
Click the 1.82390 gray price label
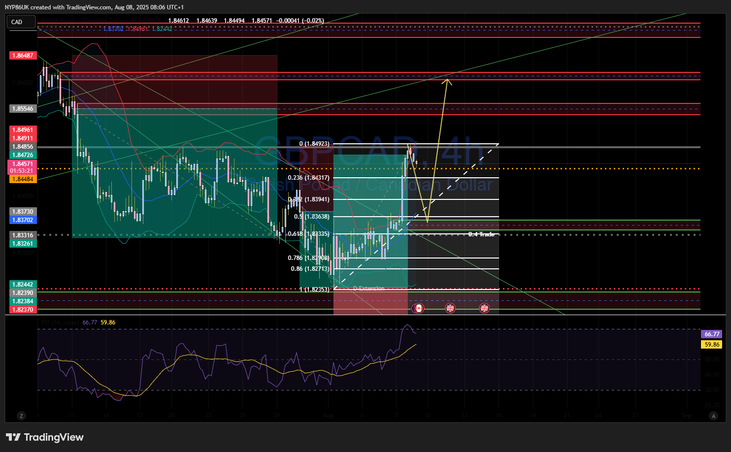pyautogui.click(x=23, y=293)
